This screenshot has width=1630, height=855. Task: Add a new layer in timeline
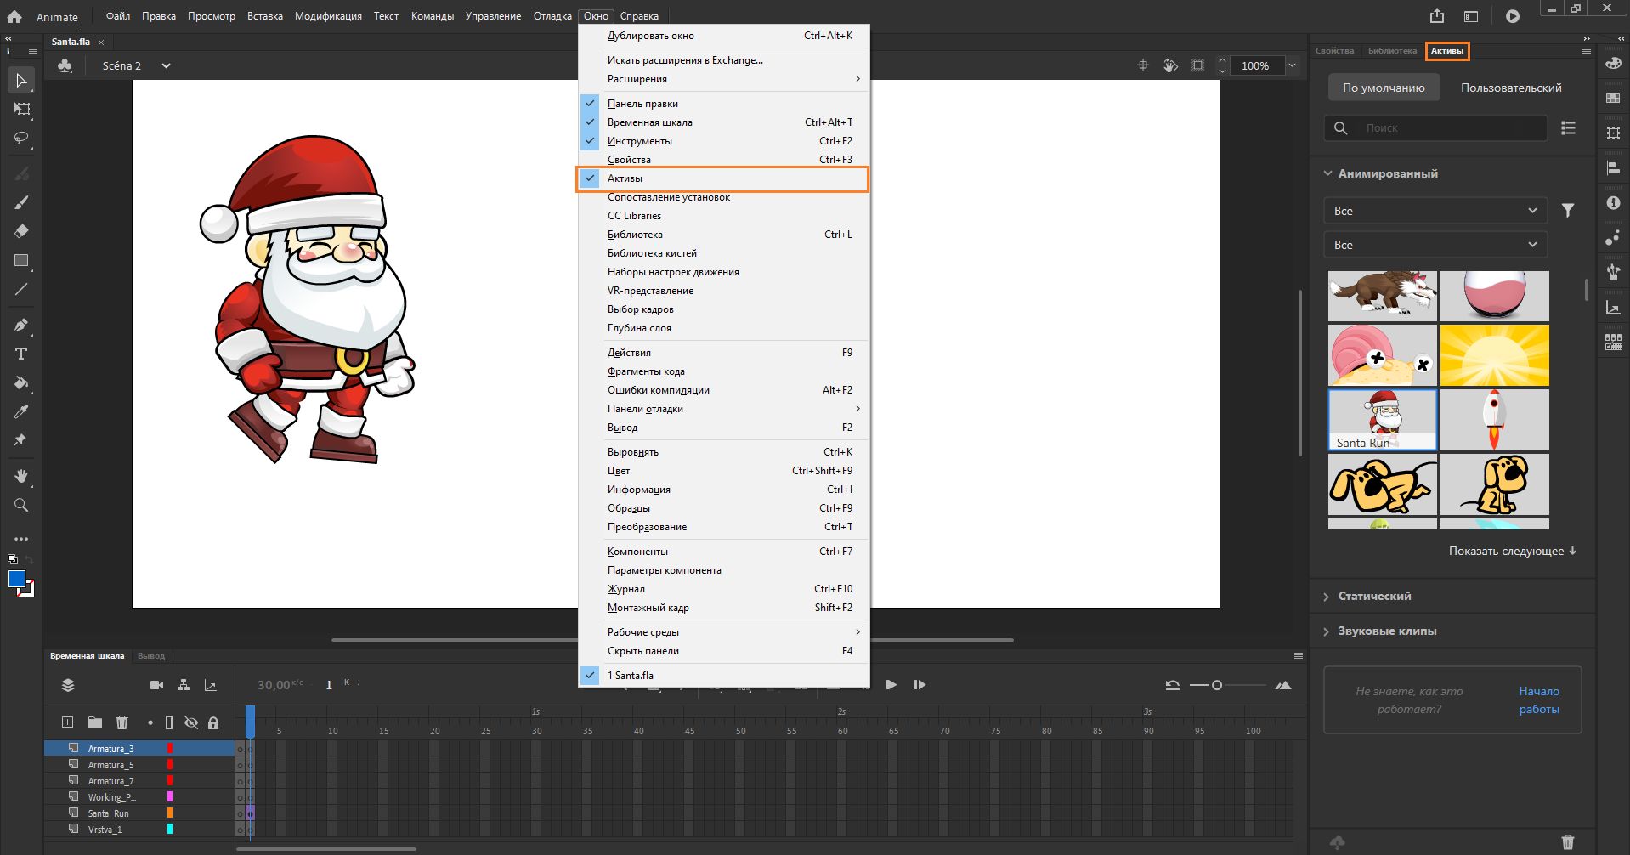[67, 722]
